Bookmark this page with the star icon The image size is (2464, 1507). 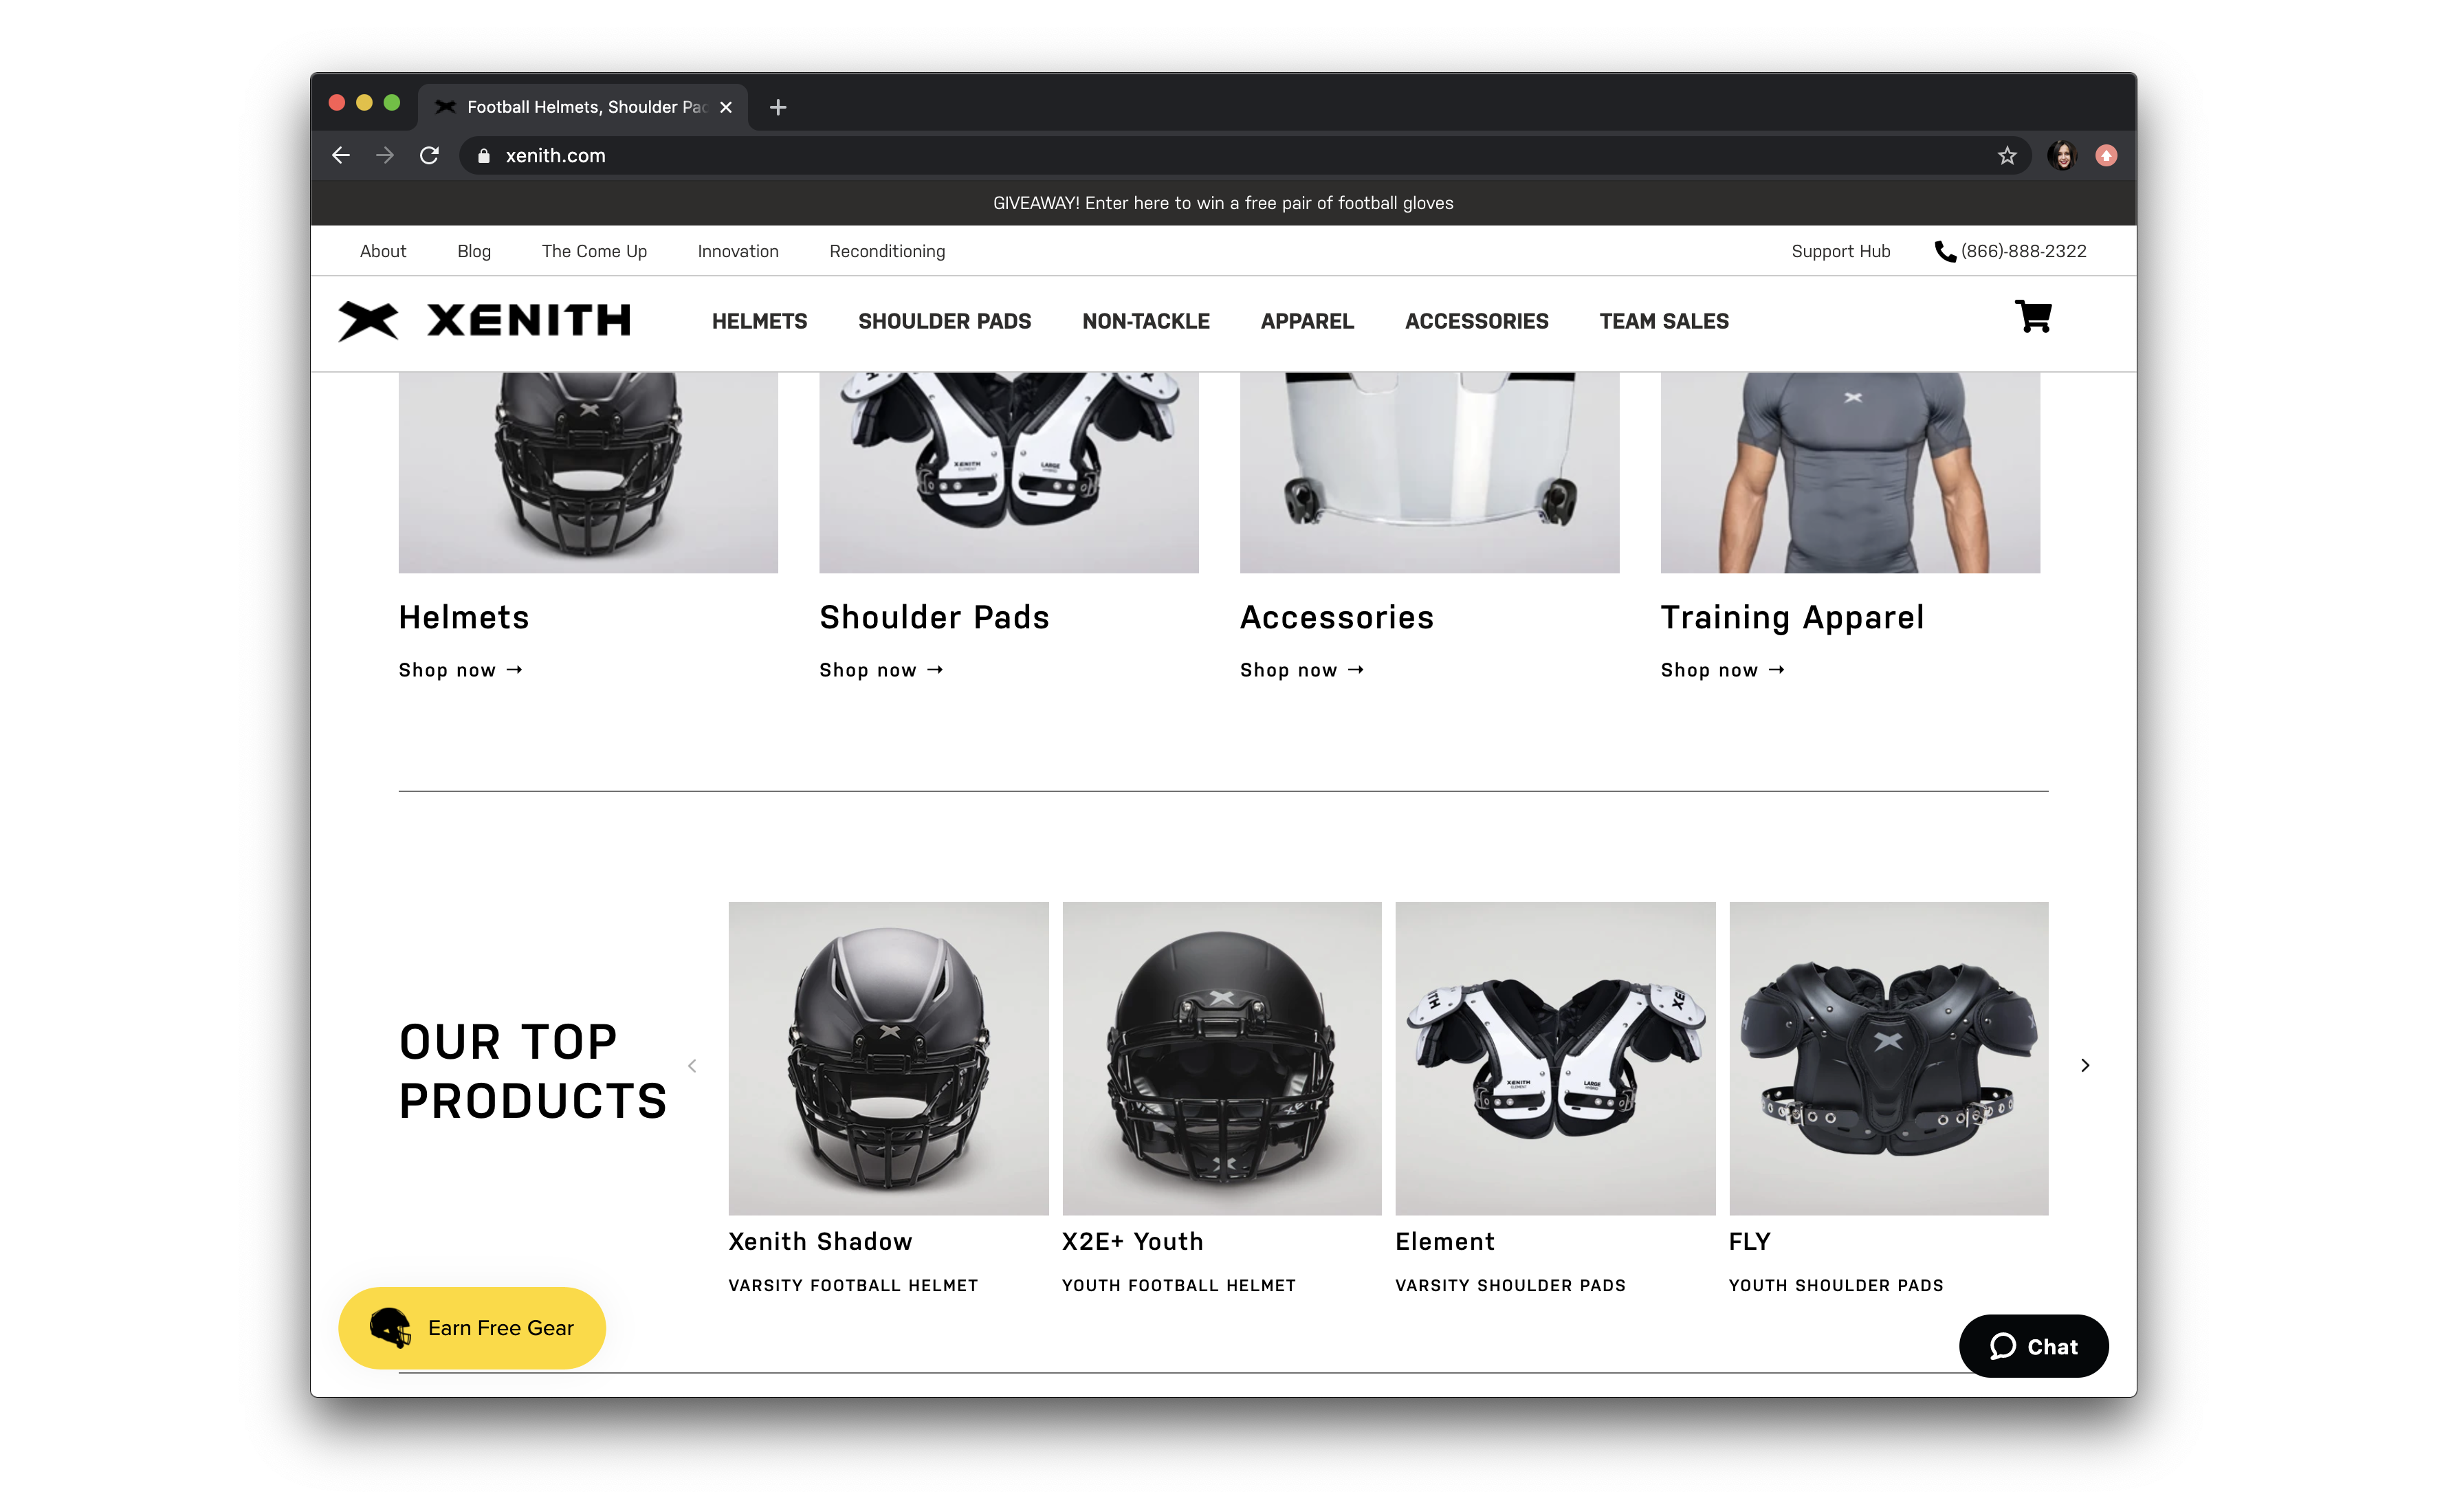[x=2006, y=155]
